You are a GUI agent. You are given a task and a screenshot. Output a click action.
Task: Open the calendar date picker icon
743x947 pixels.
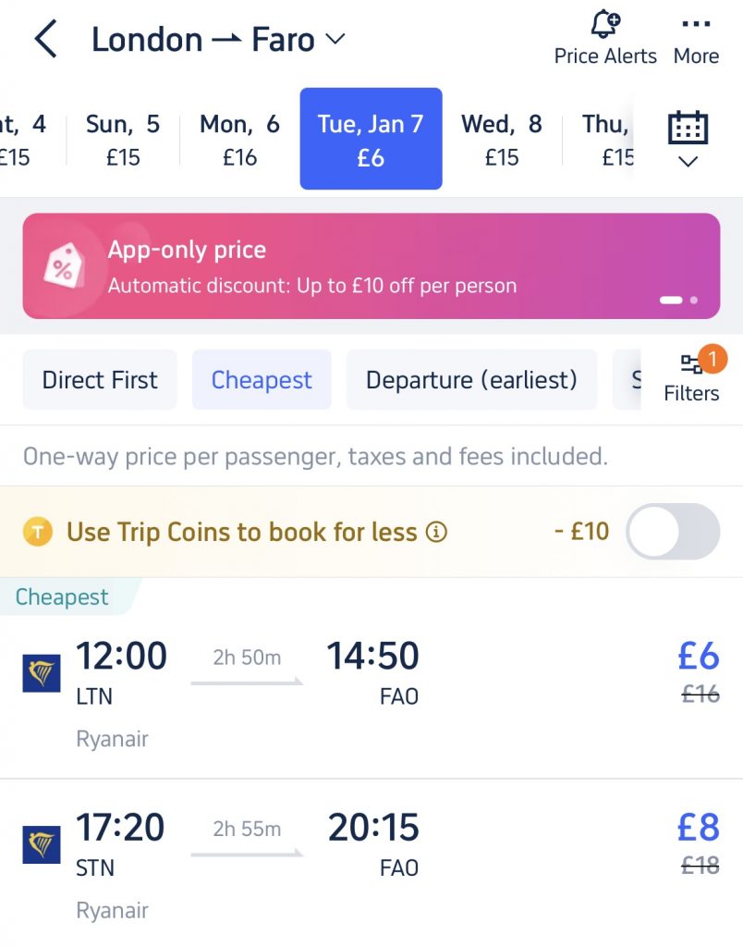point(688,128)
